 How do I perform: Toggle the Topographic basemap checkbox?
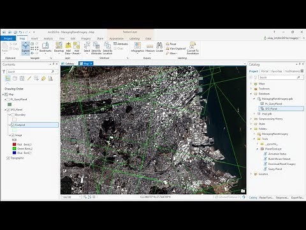point(8,158)
